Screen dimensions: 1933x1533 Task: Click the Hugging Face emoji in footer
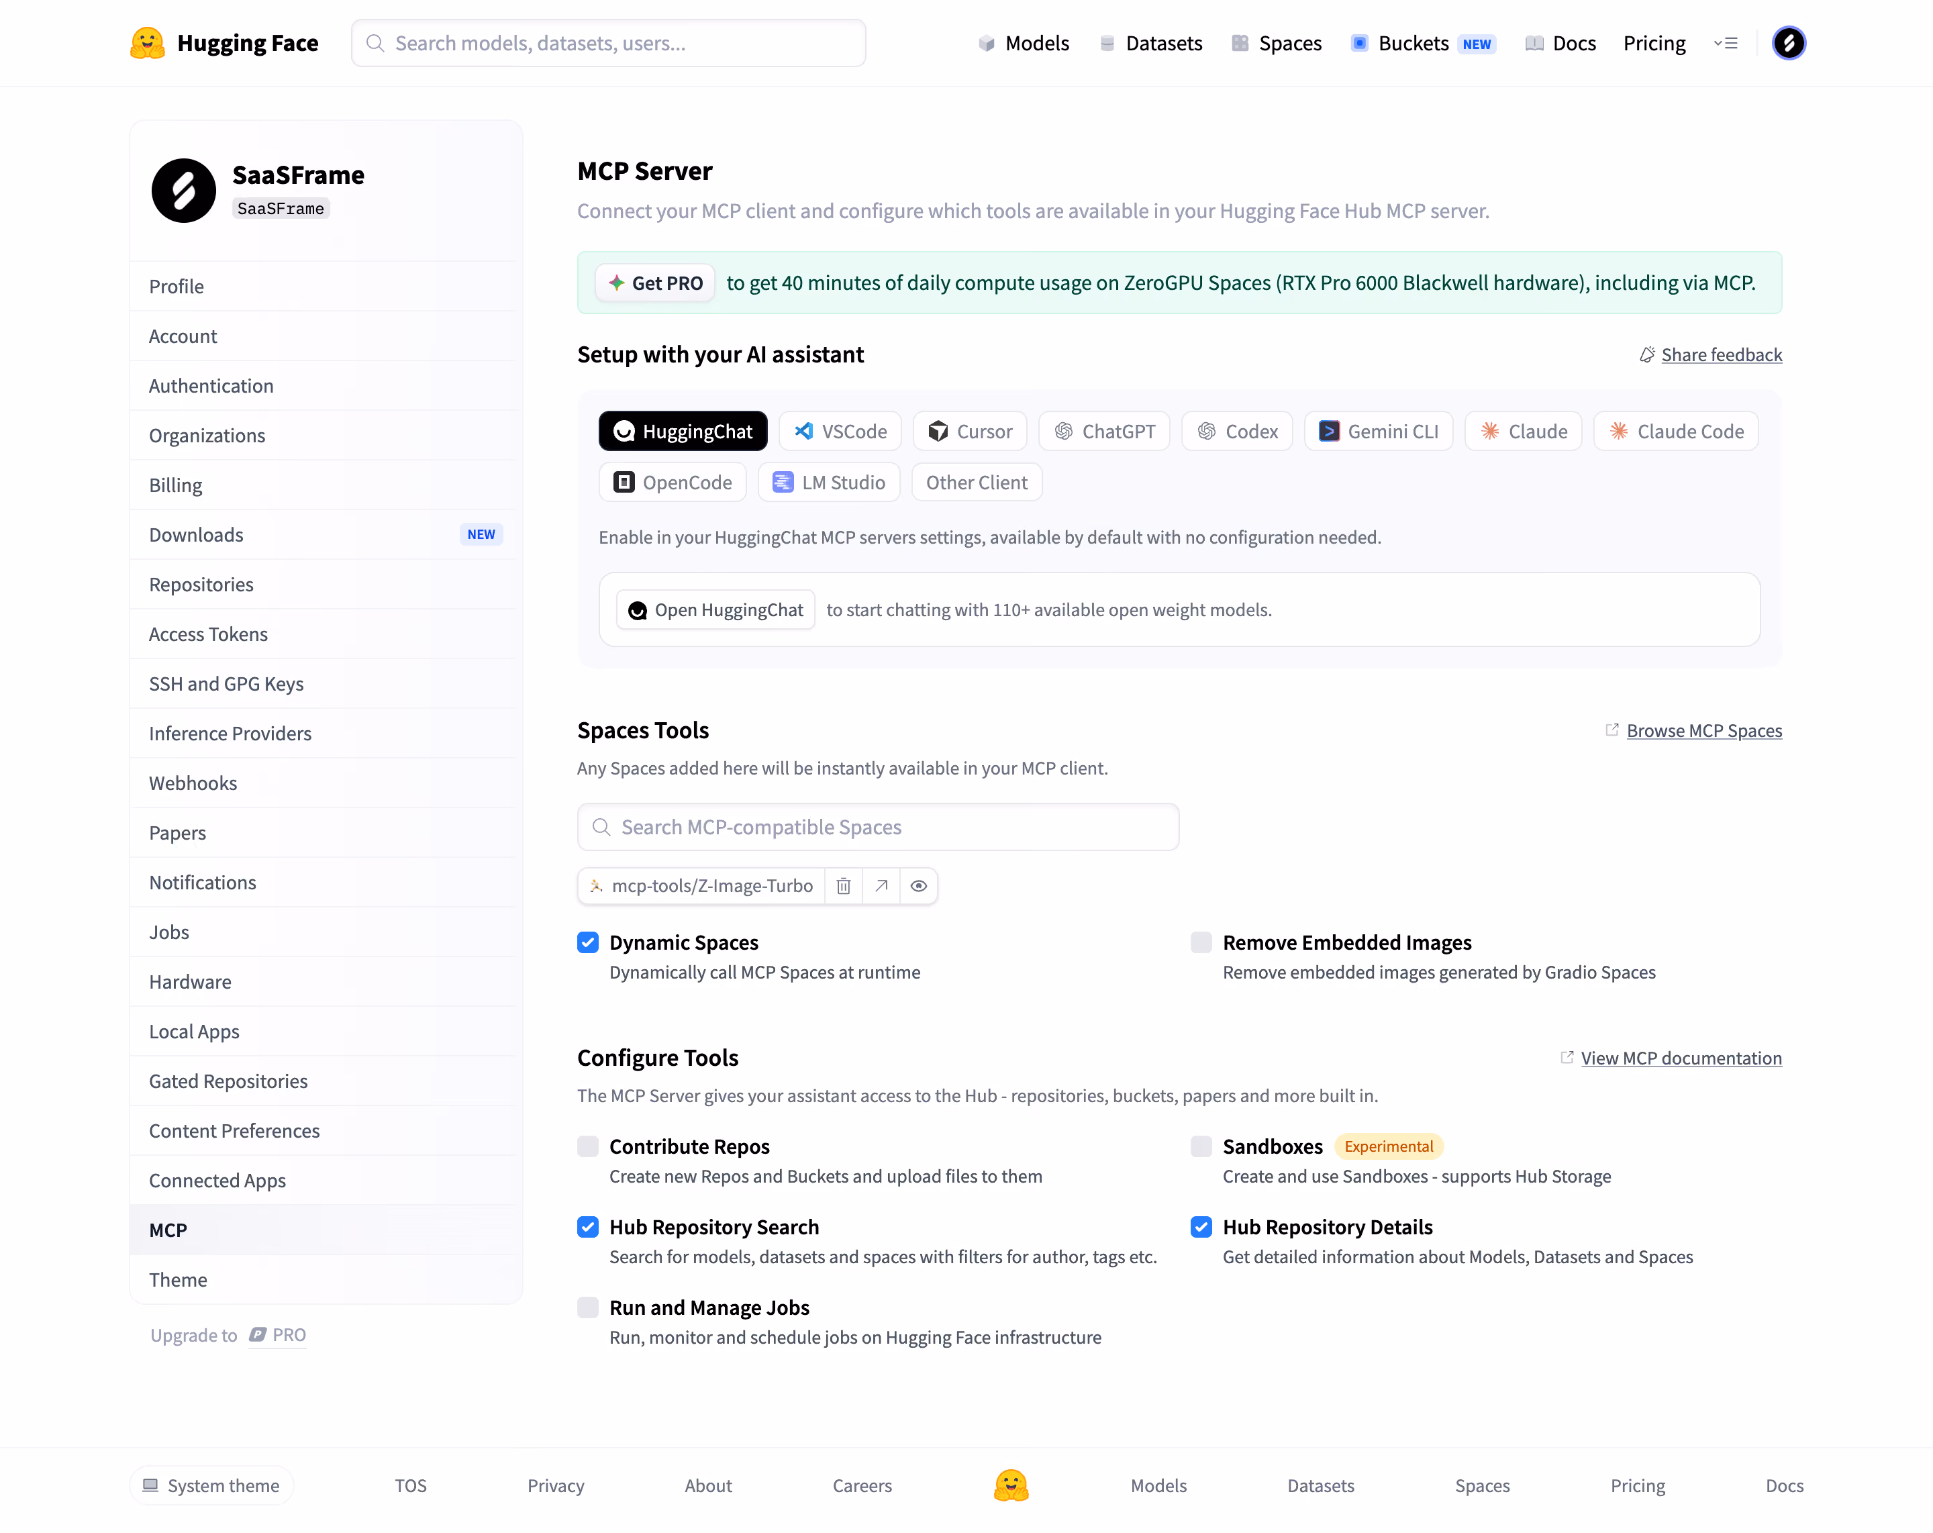pos(1010,1485)
